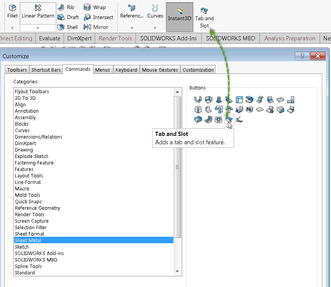Screen dimensions: 331x287
Task: Click Tab and Slot in the CommandManager
Action: click(x=204, y=17)
